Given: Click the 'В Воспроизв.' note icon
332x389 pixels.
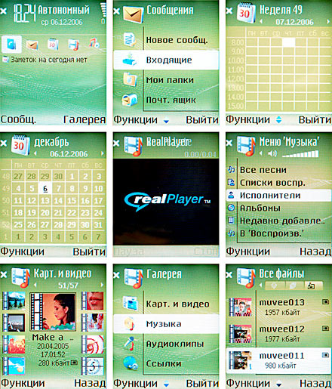Looking at the screenshot, I should coord(232,233).
